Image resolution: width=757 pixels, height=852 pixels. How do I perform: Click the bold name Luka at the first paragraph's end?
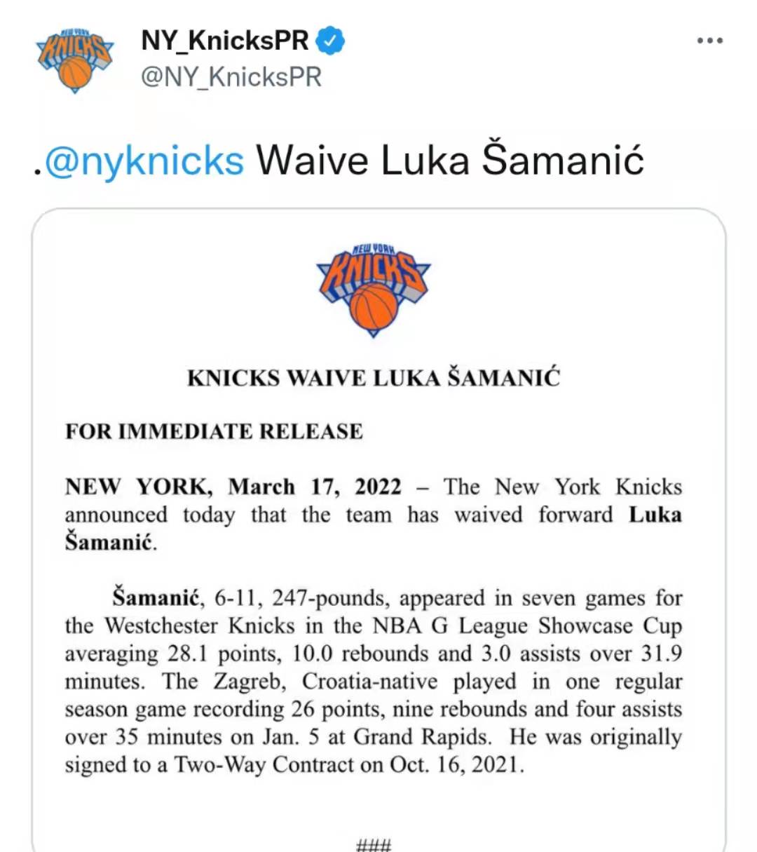[655, 515]
